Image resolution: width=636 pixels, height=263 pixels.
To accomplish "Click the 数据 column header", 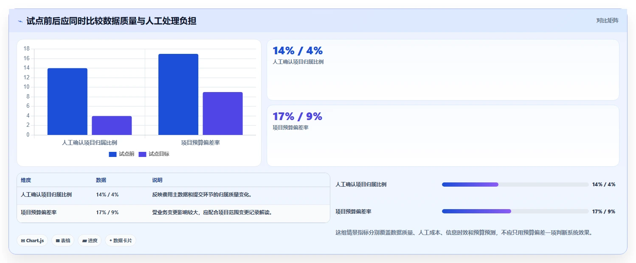I will [x=101, y=180].
